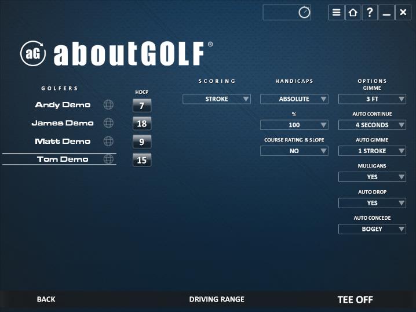The width and height of the screenshot is (416, 312).
Task: Click globe icon next to James Demo
Action: [x=108, y=123]
